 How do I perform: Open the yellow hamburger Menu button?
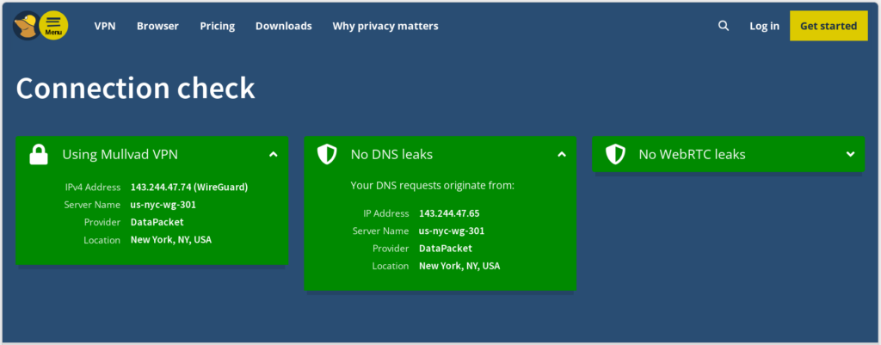point(54,26)
